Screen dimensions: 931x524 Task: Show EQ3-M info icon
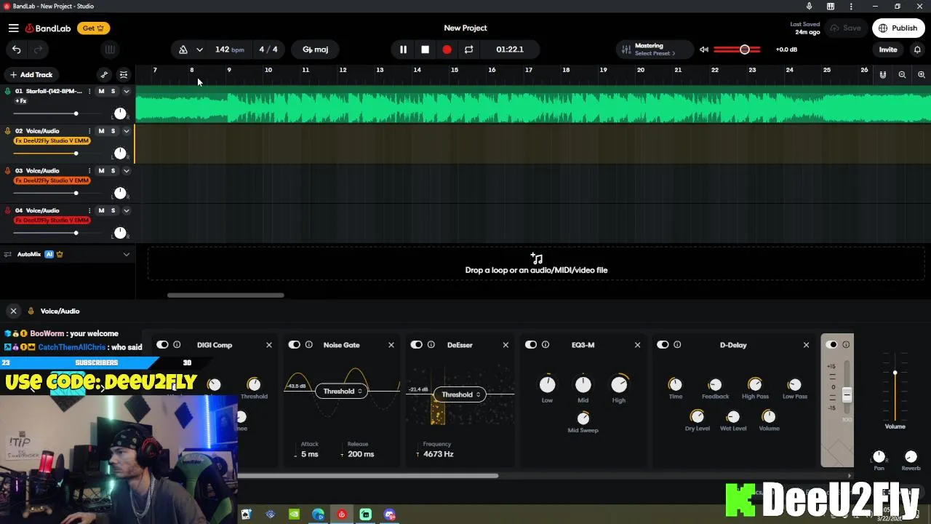coord(546,345)
